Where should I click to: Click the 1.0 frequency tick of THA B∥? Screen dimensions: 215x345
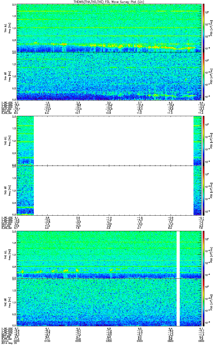(14, 76)
